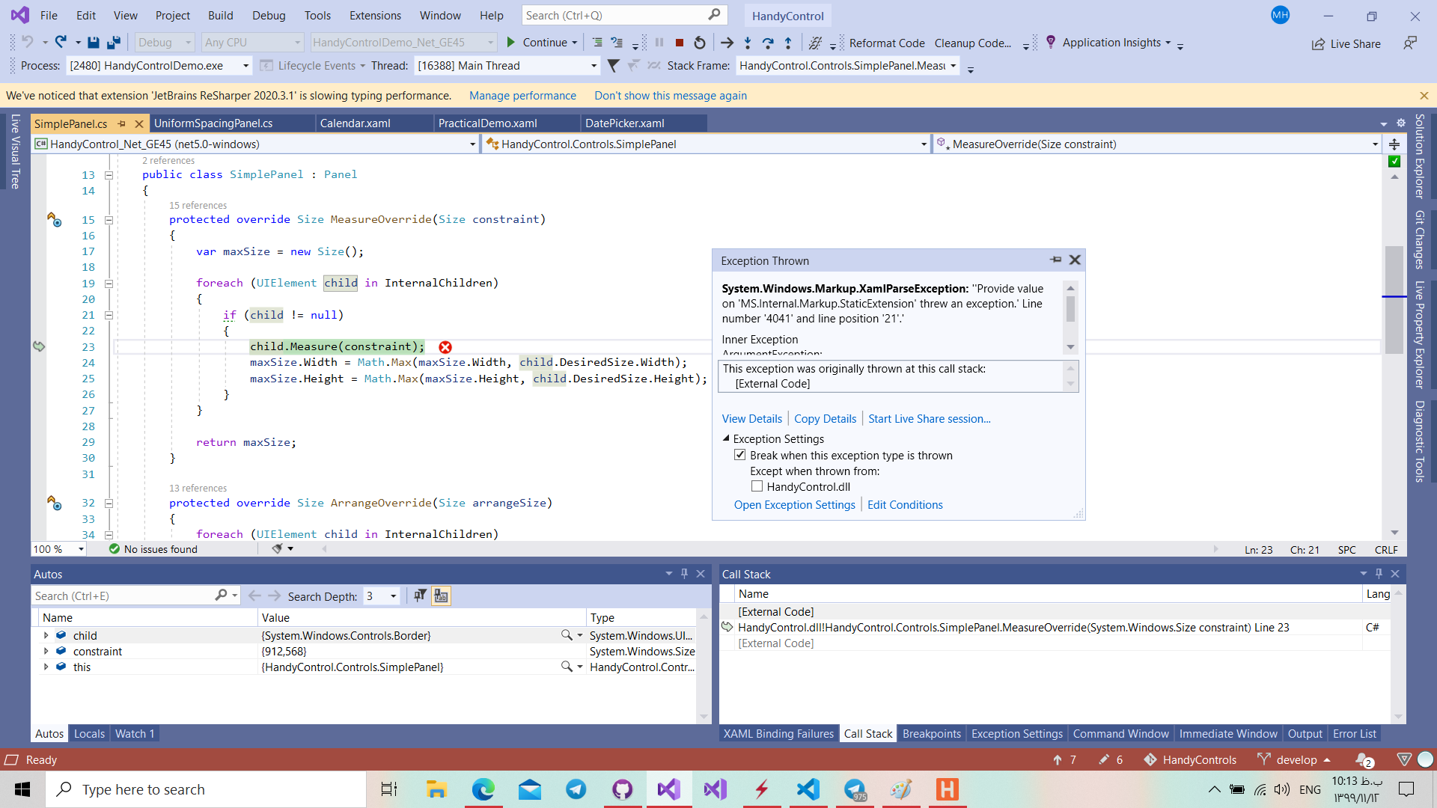Click the Copy Details link
Image resolution: width=1437 pixels, height=808 pixels.
pos(825,419)
